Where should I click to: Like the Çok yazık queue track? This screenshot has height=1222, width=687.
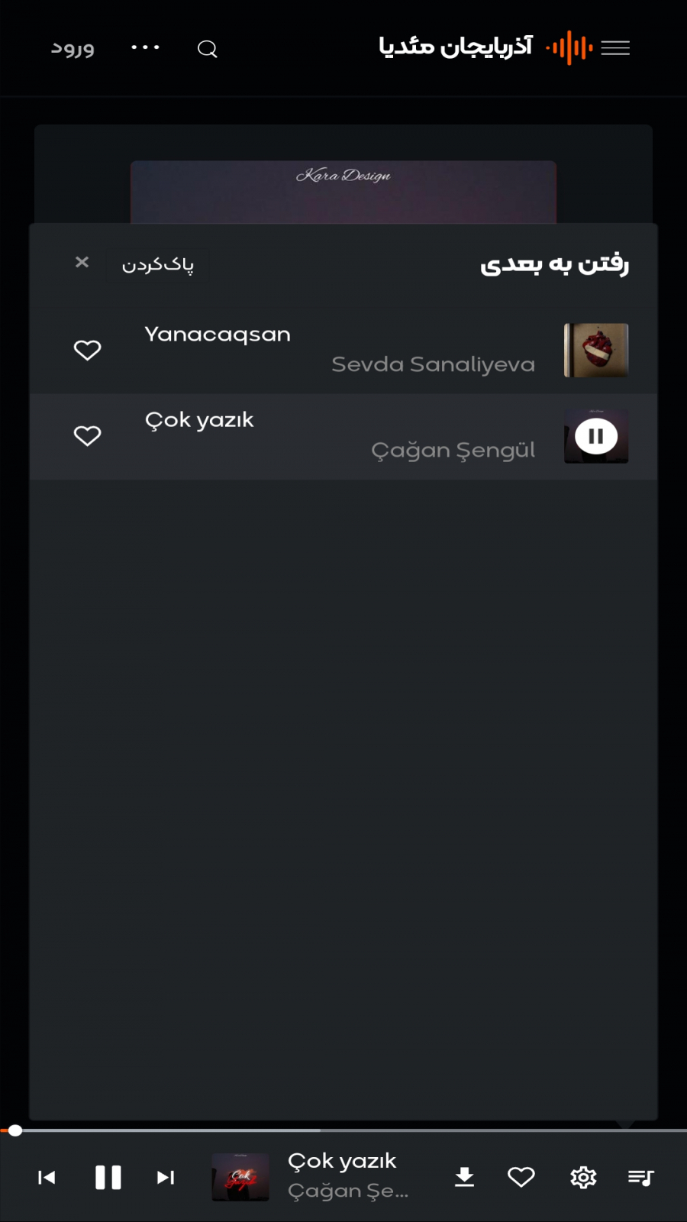click(87, 435)
